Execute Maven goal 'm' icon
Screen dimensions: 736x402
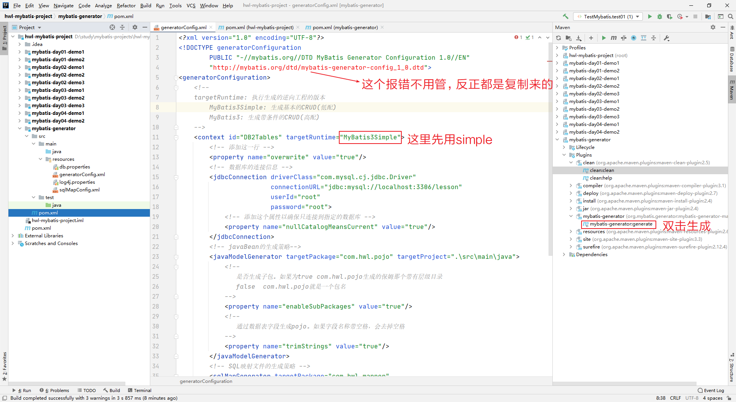614,38
